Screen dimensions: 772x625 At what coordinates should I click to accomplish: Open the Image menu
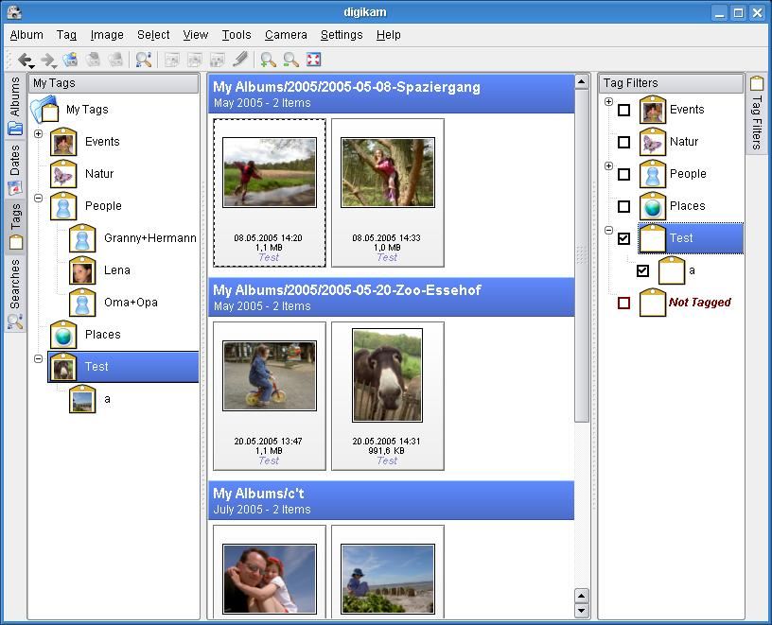click(x=107, y=35)
